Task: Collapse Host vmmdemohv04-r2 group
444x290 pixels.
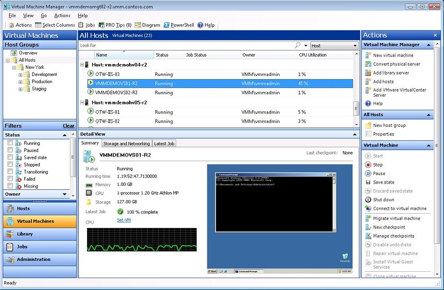Action: (x=82, y=65)
